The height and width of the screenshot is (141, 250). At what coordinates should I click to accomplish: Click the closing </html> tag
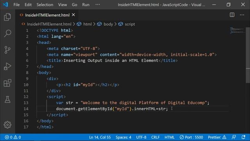pos(45,127)
